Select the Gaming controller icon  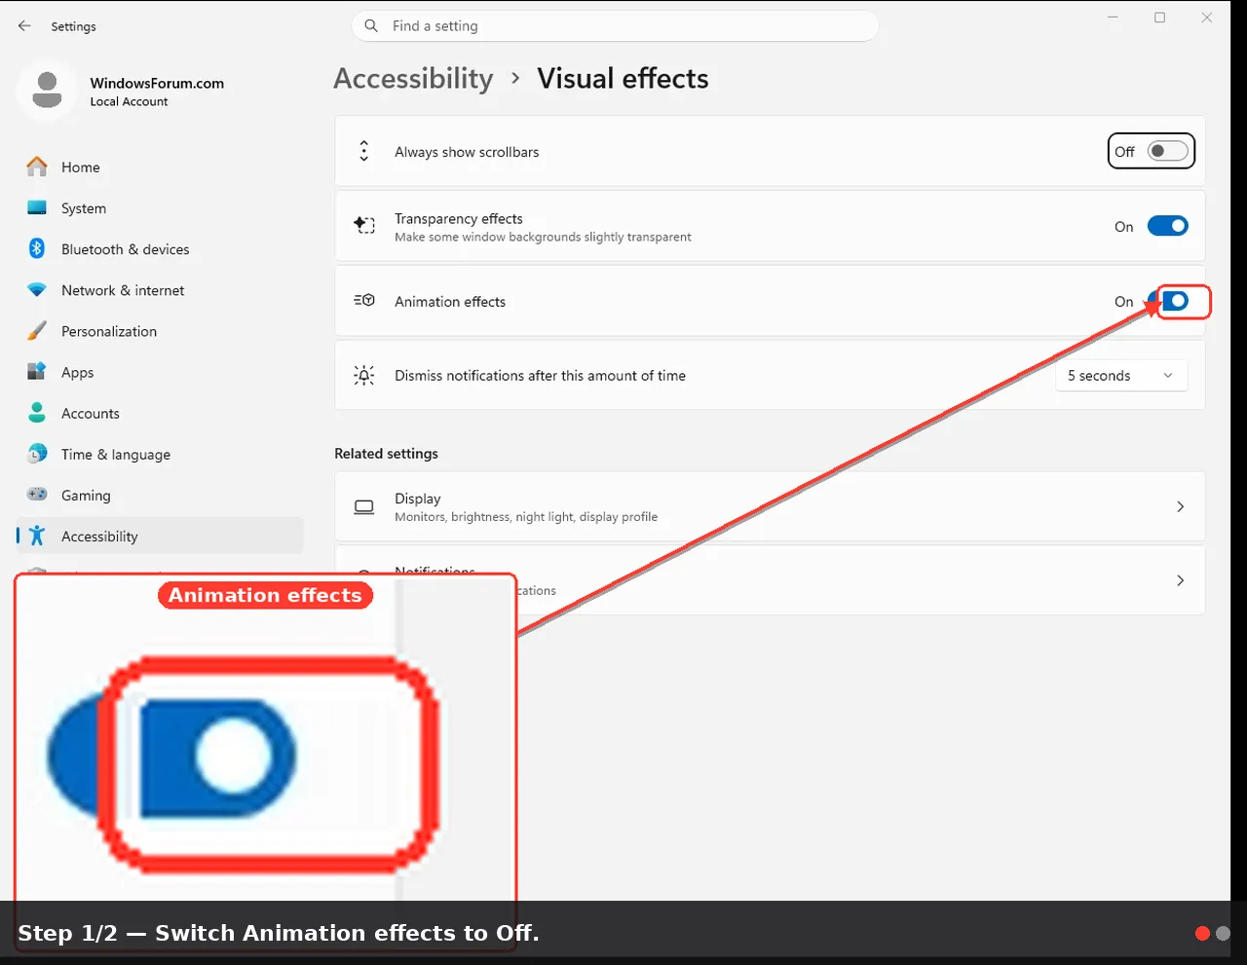(37, 495)
